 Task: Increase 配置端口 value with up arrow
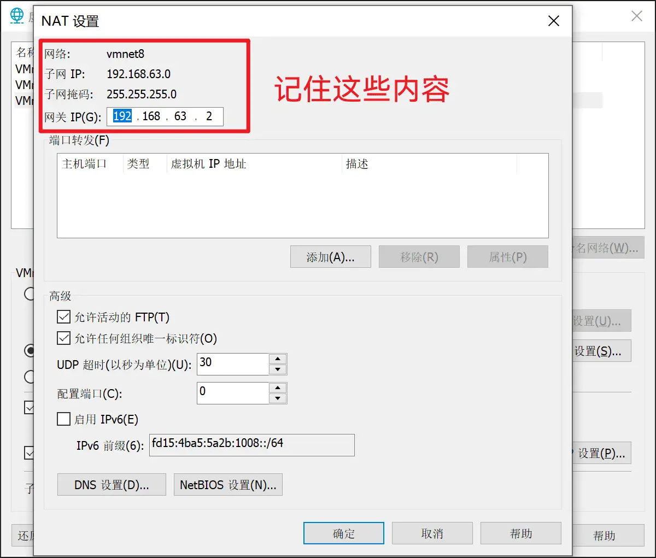point(278,388)
